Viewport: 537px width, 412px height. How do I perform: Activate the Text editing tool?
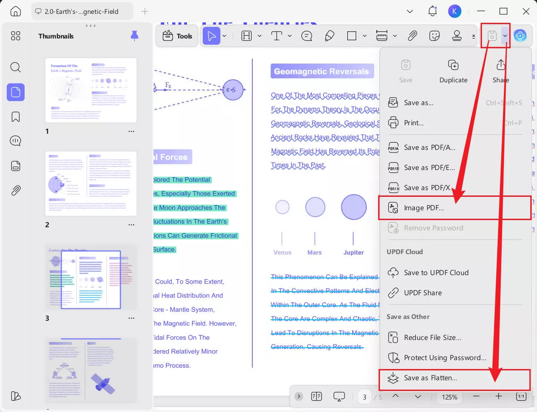(277, 36)
